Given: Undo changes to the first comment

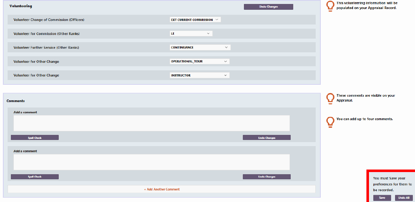Looking at the screenshot, I should point(266,138).
